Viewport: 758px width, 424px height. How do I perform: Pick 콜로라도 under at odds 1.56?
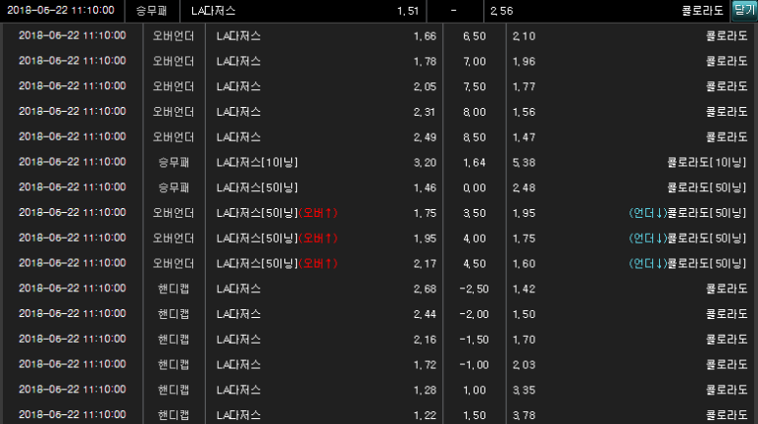(x=631, y=111)
